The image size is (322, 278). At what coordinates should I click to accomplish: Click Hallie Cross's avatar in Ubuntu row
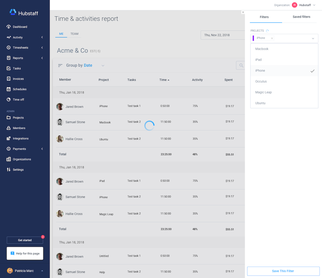point(60,139)
